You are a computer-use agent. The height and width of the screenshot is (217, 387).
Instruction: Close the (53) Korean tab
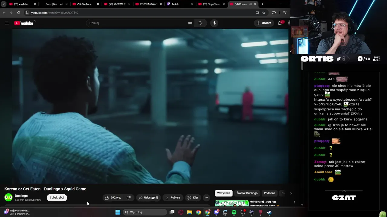(255, 4)
